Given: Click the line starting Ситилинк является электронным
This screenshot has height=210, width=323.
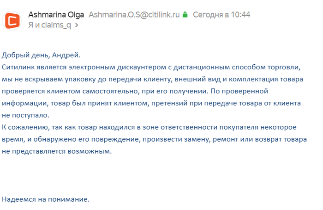Looking at the screenshot, I should (x=151, y=67).
